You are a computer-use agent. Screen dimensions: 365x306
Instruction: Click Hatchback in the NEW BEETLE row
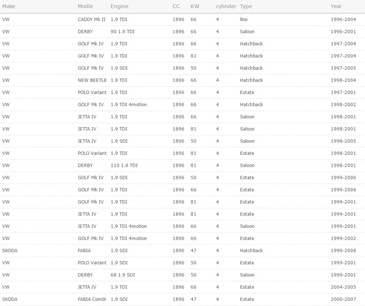point(251,80)
